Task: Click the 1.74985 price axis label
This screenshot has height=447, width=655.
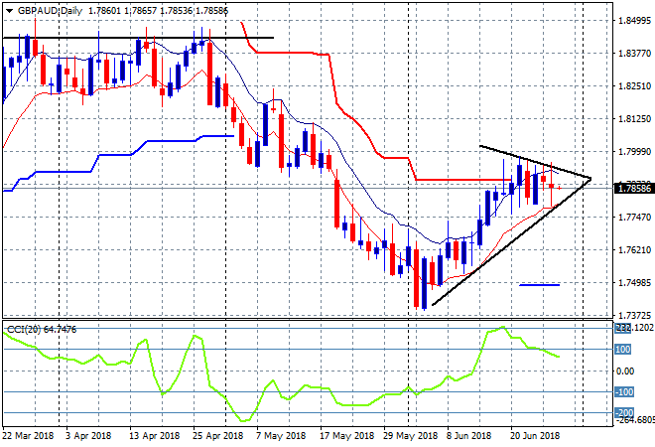Action: pyautogui.click(x=634, y=283)
